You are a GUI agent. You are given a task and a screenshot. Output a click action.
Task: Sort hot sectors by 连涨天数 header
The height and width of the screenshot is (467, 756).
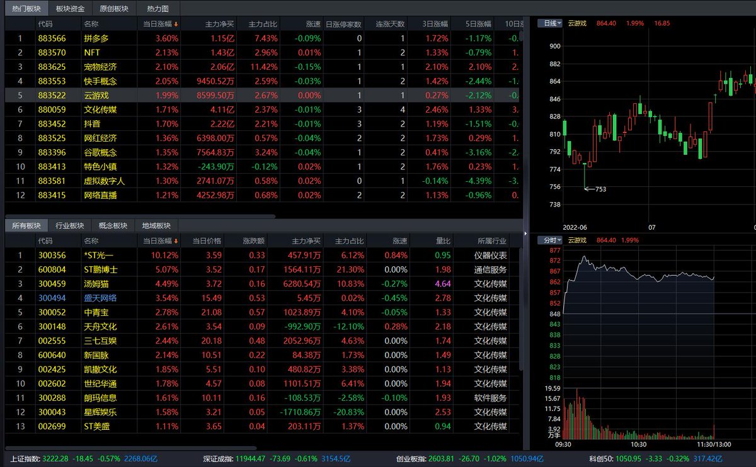[389, 24]
